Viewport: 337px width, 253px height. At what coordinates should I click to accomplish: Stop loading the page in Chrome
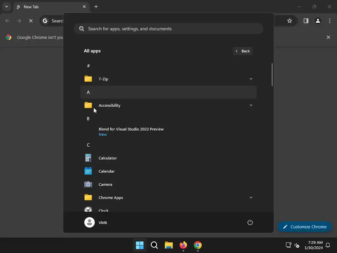(x=31, y=21)
